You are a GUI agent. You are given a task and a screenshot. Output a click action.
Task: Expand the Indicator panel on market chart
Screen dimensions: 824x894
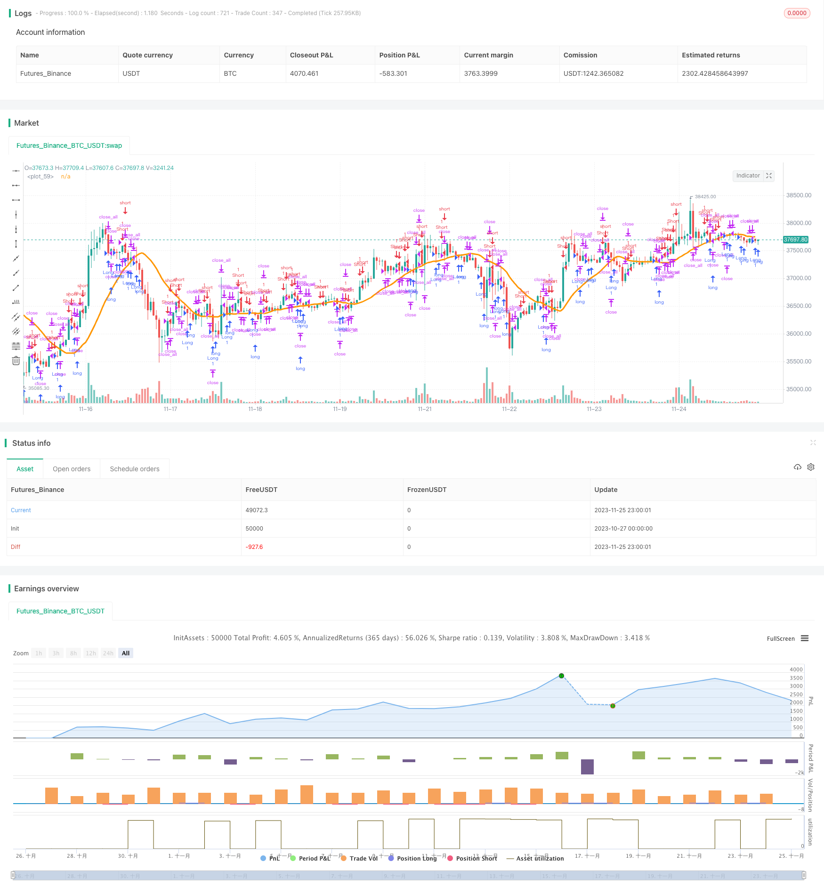point(769,176)
